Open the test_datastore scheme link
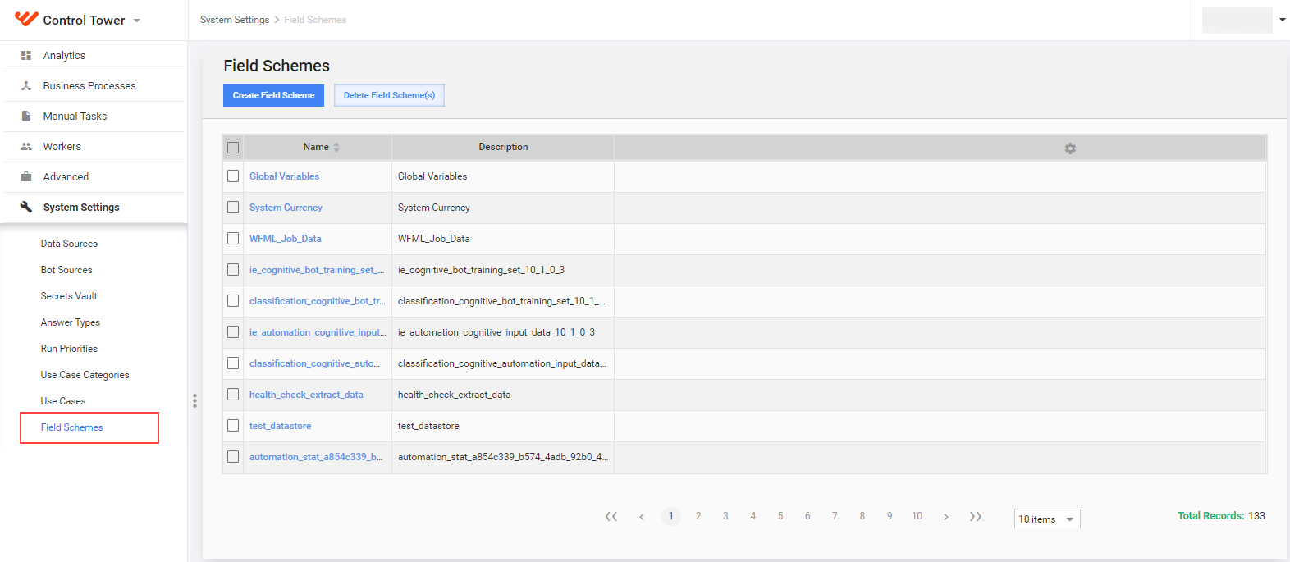The width and height of the screenshot is (1290, 562). click(280, 426)
